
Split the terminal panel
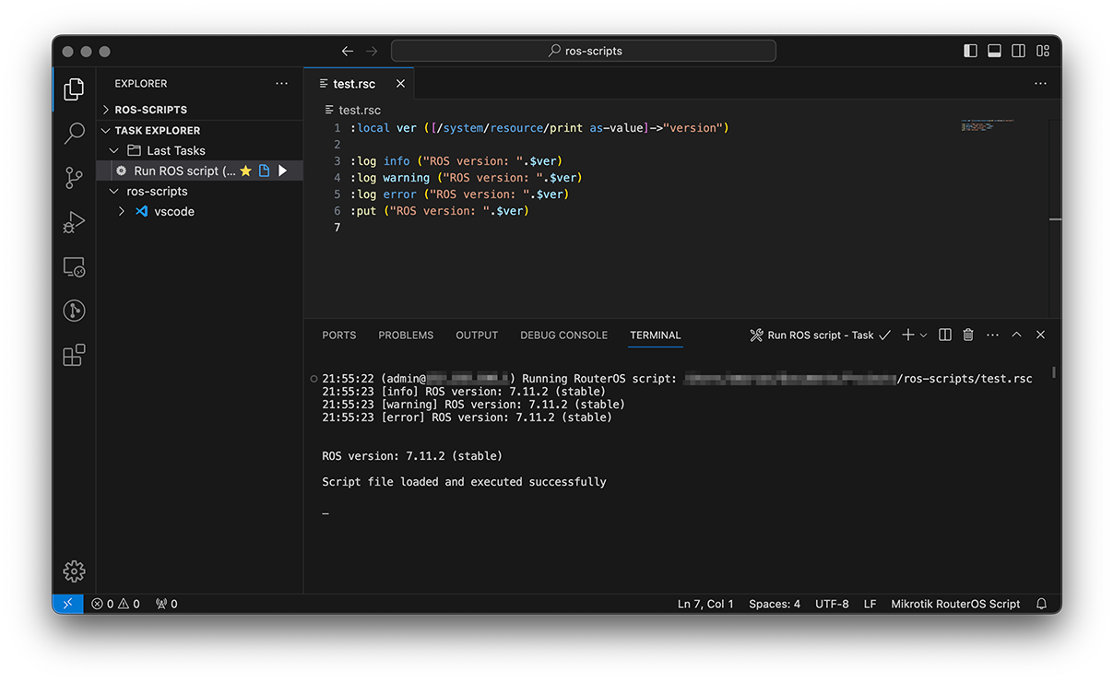coord(945,335)
